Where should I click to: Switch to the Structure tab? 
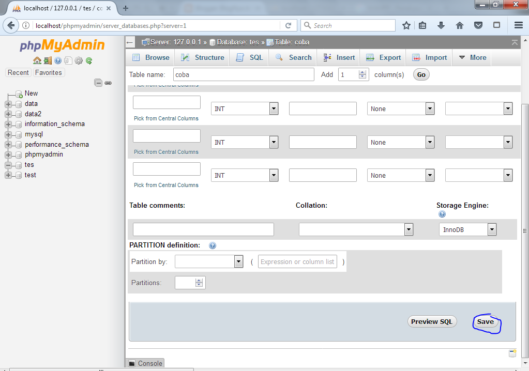tap(202, 57)
